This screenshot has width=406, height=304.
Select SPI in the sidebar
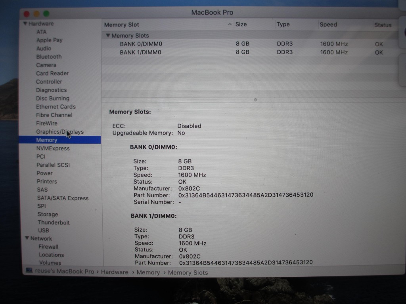41,206
